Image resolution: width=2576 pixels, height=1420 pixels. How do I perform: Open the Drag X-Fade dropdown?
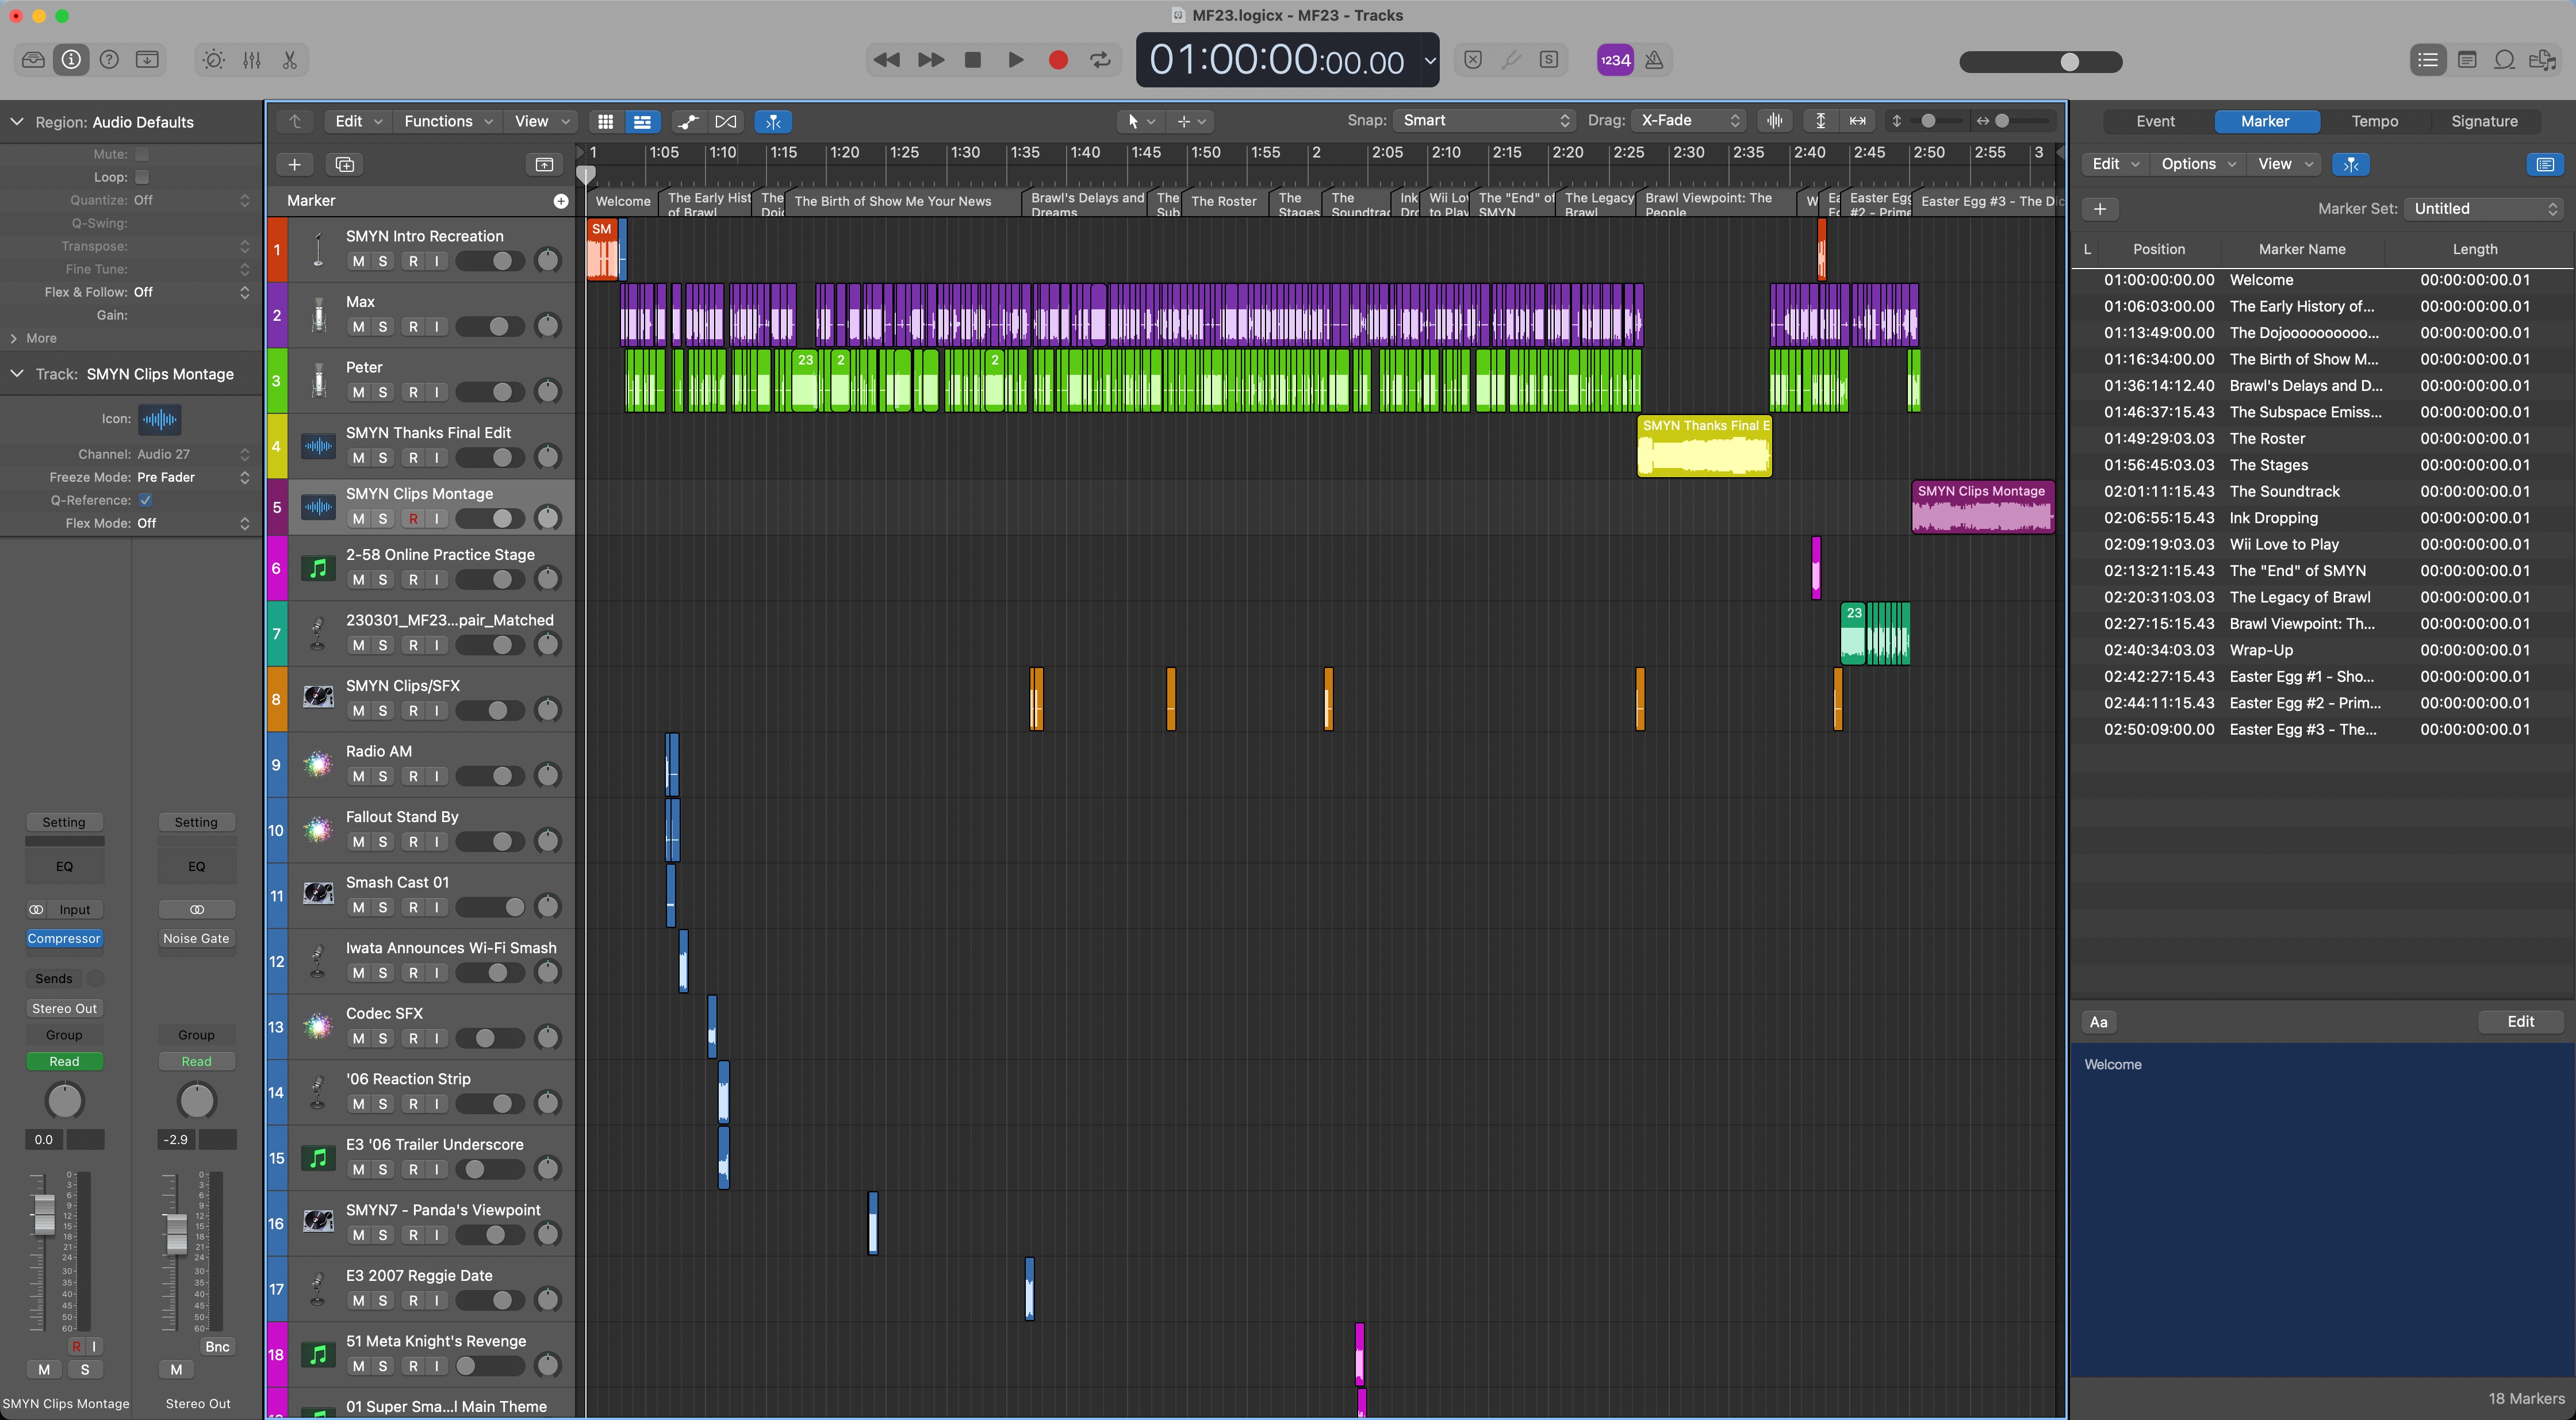pyautogui.click(x=1689, y=120)
